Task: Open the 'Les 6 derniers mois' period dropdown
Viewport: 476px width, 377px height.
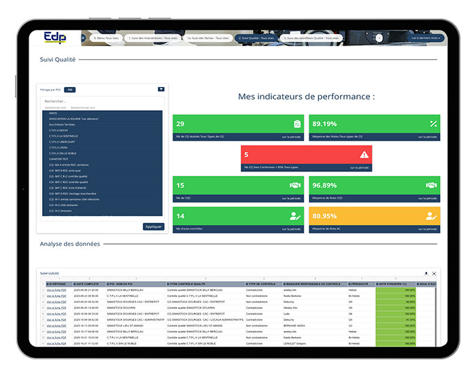Action: (426, 38)
